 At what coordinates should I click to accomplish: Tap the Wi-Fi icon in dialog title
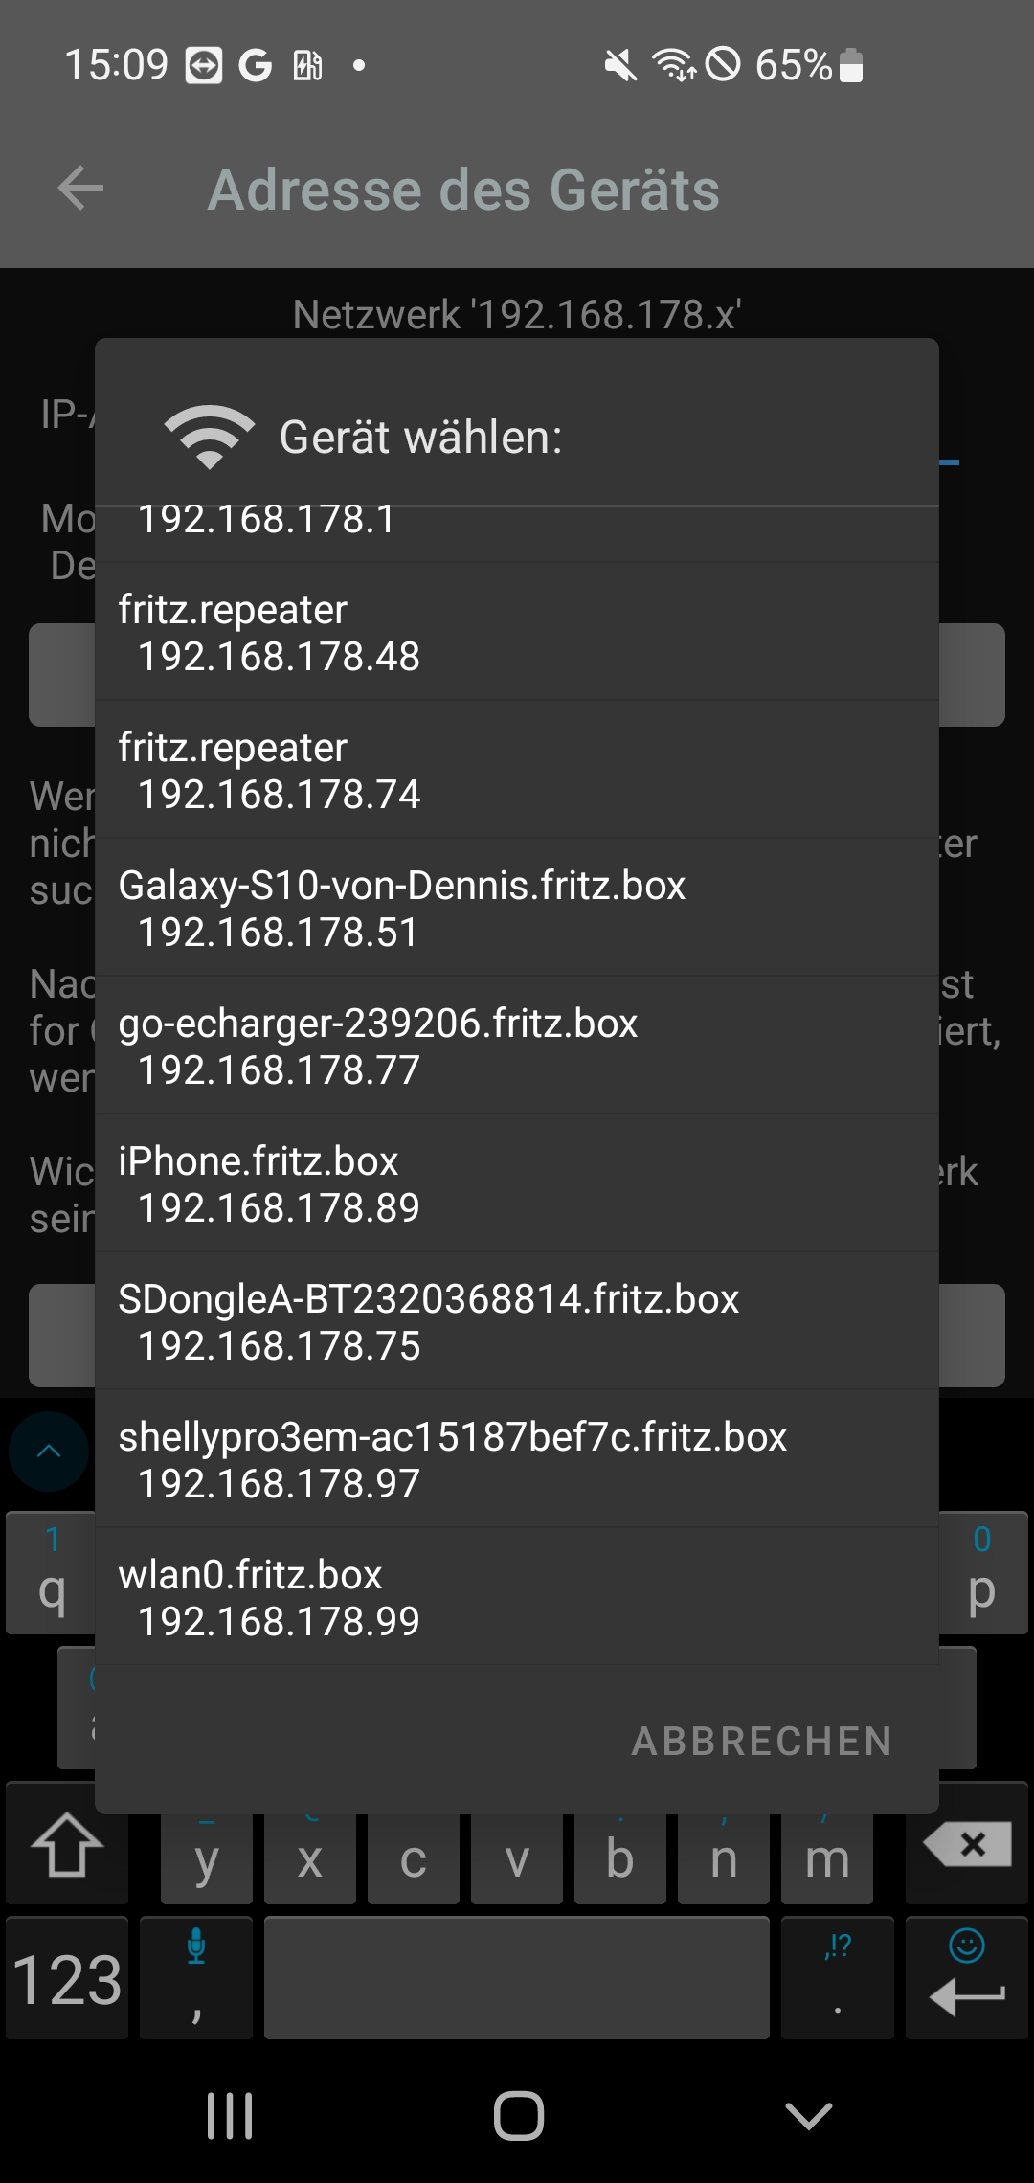tap(209, 437)
